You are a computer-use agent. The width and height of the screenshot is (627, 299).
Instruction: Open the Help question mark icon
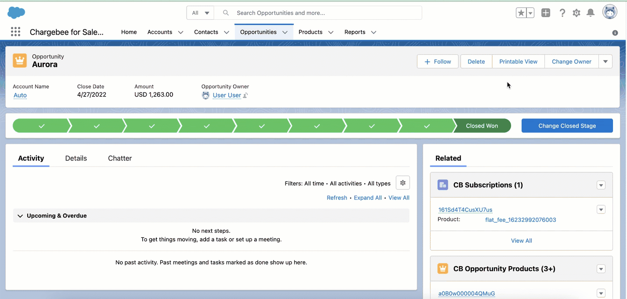pos(562,13)
